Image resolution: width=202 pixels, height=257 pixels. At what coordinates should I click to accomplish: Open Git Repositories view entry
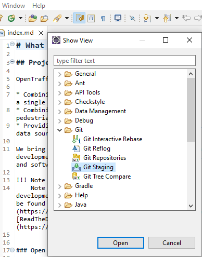click(105, 158)
